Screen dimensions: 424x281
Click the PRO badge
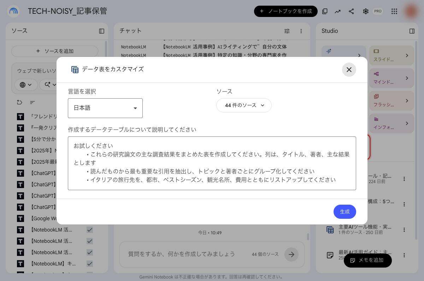[x=378, y=11]
